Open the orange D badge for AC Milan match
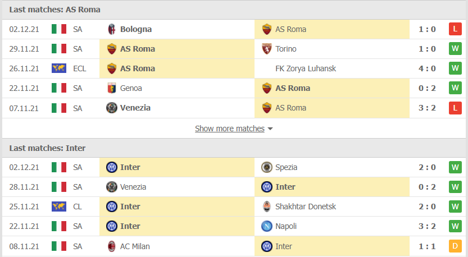Viewport: 468px width, 257px height. pyautogui.click(x=455, y=246)
